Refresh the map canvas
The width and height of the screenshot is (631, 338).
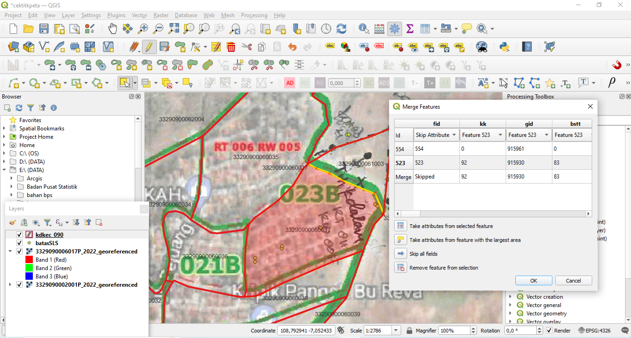coord(341,29)
